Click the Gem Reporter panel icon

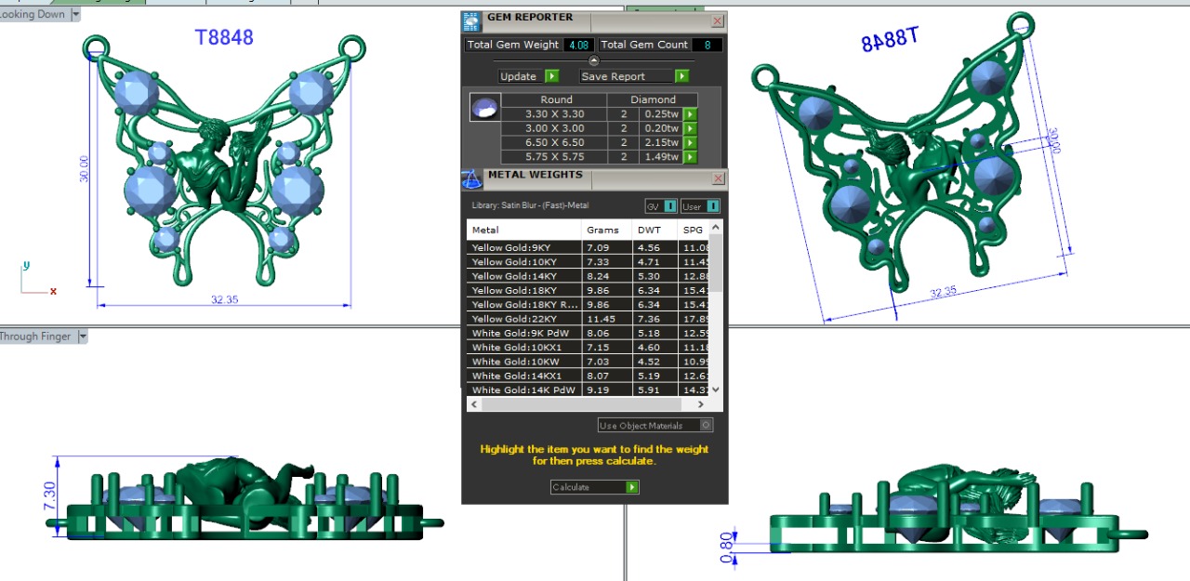pyautogui.click(x=472, y=21)
